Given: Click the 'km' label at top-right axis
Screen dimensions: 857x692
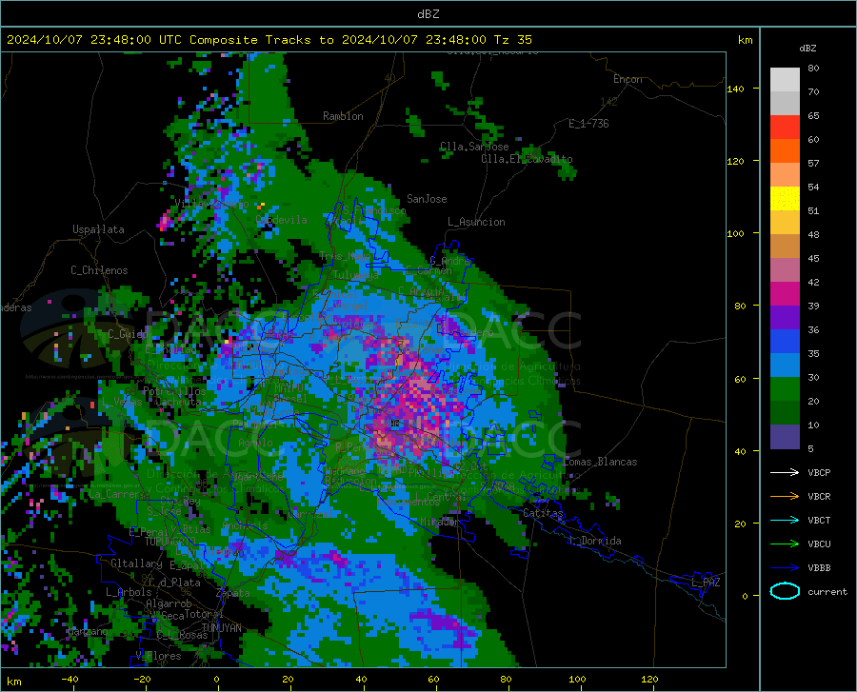Looking at the screenshot, I should pos(745,40).
